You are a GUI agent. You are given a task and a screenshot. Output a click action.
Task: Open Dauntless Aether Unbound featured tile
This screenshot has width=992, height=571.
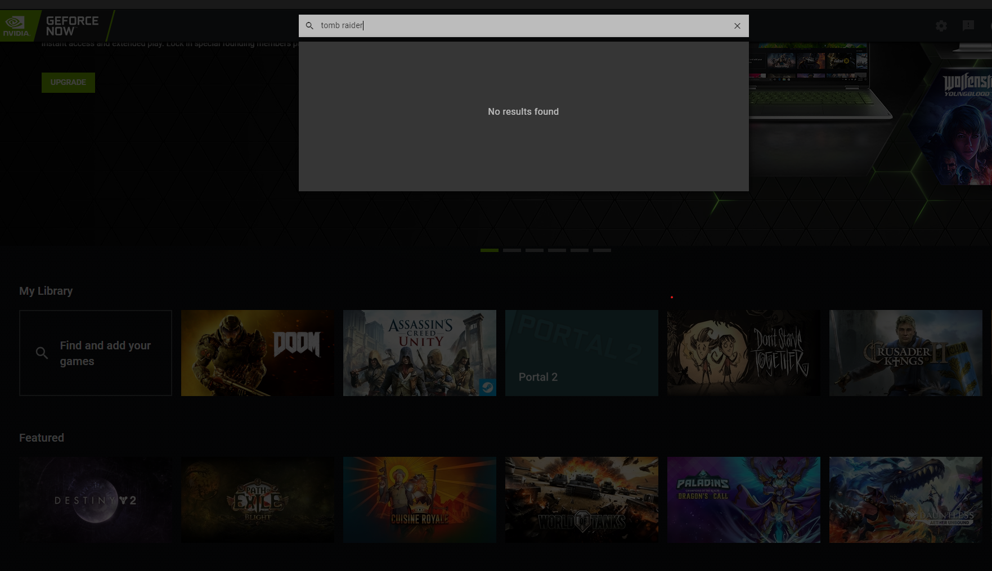(x=906, y=500)
